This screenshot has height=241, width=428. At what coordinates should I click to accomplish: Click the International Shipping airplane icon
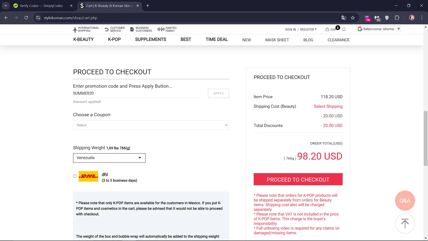[75, 29]
